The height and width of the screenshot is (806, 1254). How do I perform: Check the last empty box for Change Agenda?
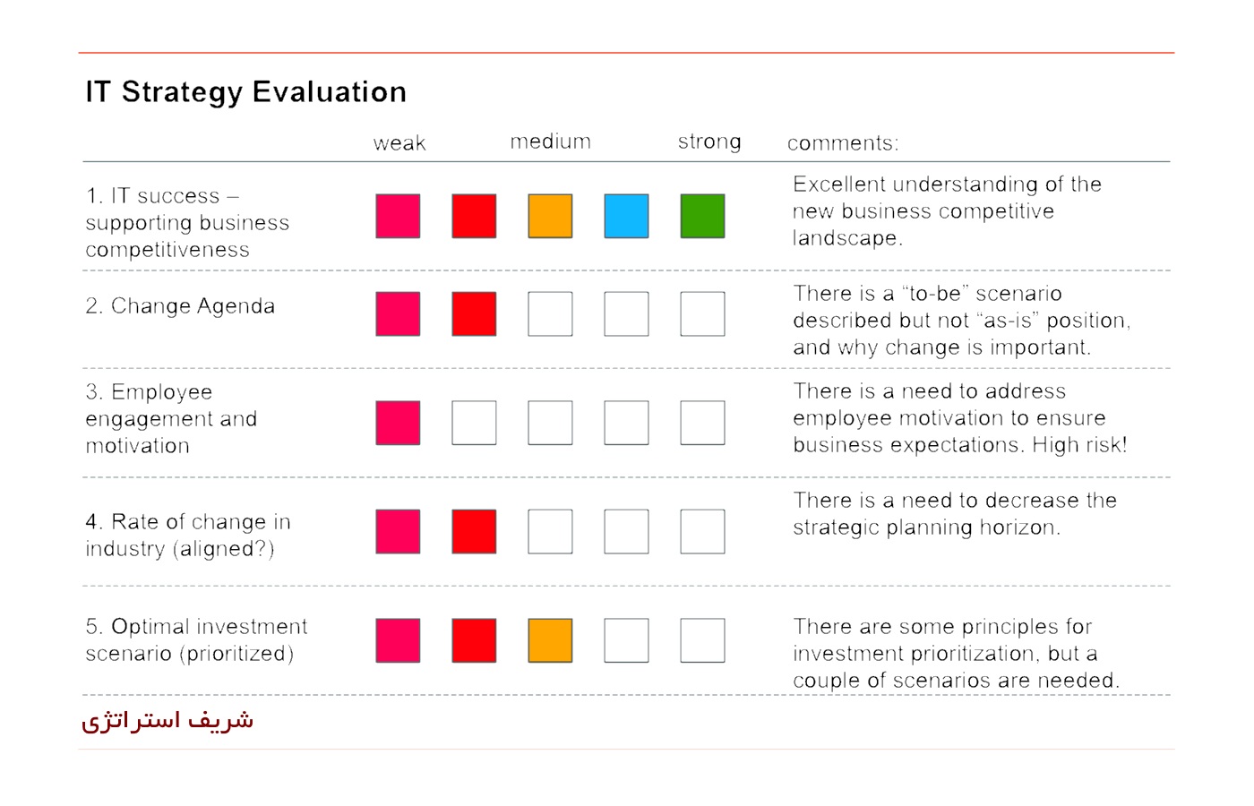pyautogui.click(x=702, y=314)
